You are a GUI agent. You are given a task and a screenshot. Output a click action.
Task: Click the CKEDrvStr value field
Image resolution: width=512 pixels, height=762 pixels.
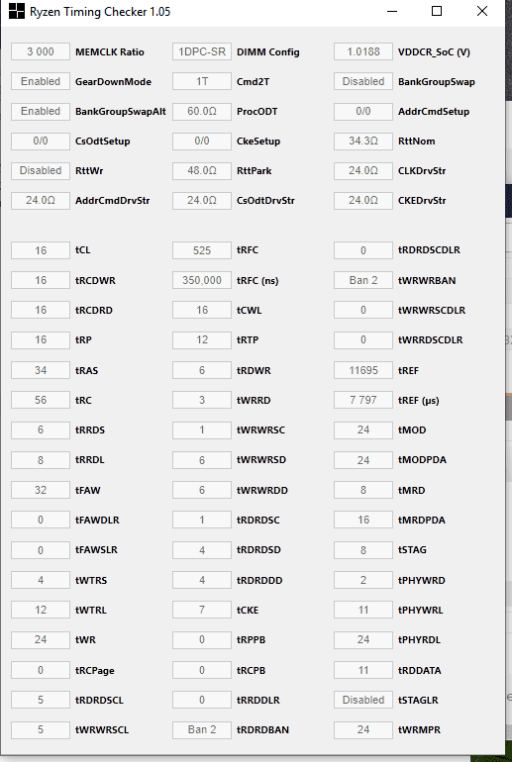tap(363, 200)
